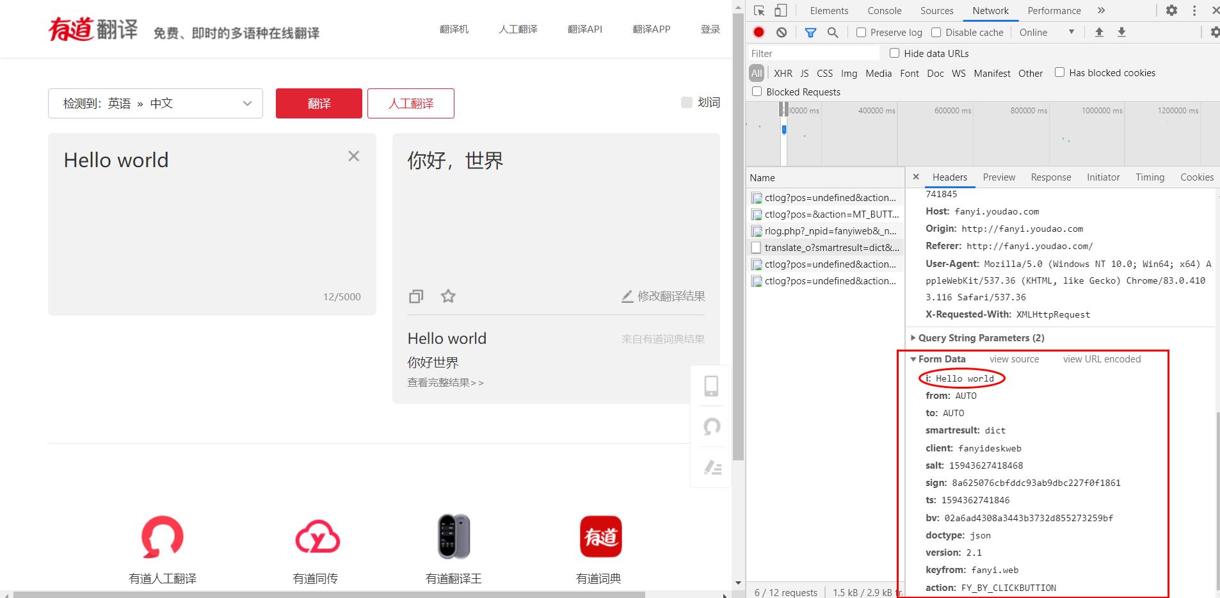Image resolution: width=1220 pixels, height=598 pixels.
Task: Open the Preview tab of request
Action: (x=999, y=177)
